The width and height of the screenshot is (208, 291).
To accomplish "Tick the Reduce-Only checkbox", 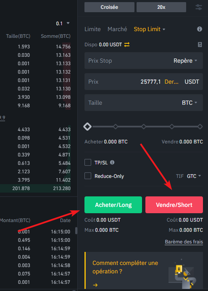I will [x=88, y=176].
